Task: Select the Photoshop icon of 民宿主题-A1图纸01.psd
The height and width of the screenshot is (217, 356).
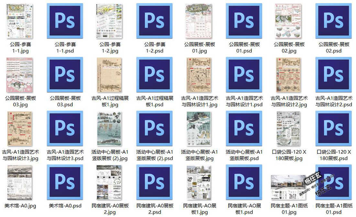Action: pos(334,182)
